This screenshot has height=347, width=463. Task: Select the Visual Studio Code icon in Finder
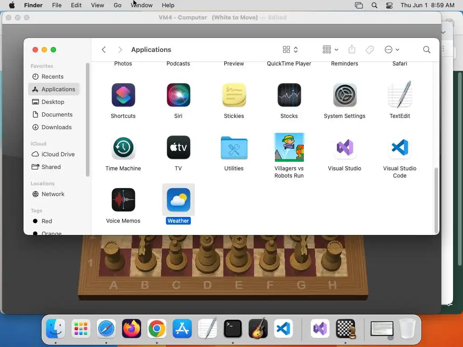point(400,148)
